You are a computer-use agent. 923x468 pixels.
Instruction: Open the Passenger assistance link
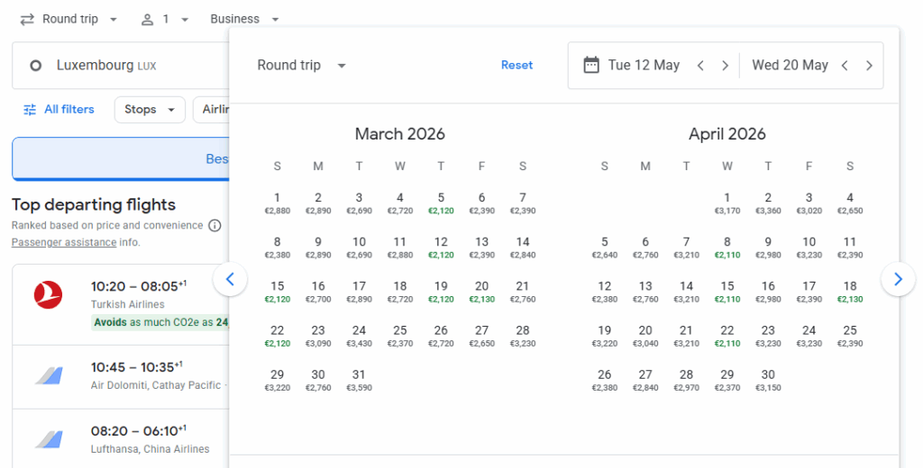point(64,242)
